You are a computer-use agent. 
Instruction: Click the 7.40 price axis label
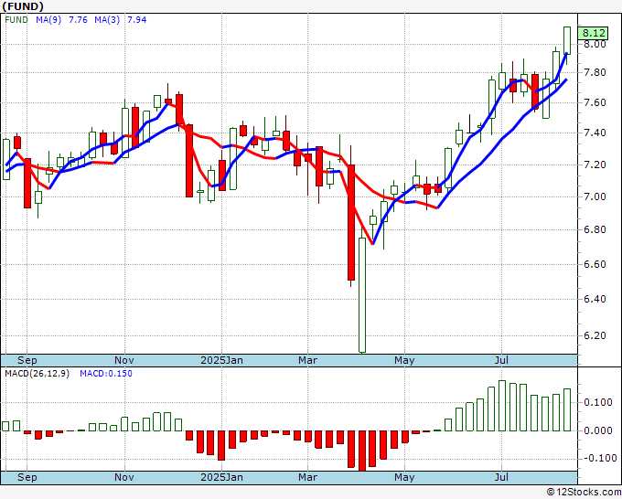595,133
